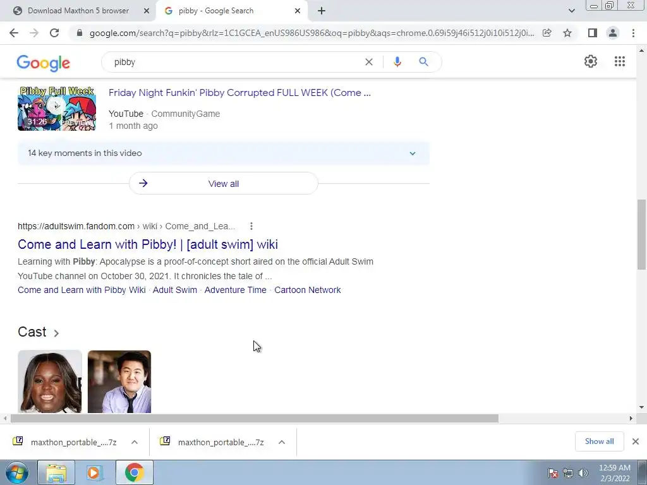The width and height of the screenshot is (647, 485).
Task: Expand the Cast section arrow
Action: pyautogui.click(x=56, y=333)
